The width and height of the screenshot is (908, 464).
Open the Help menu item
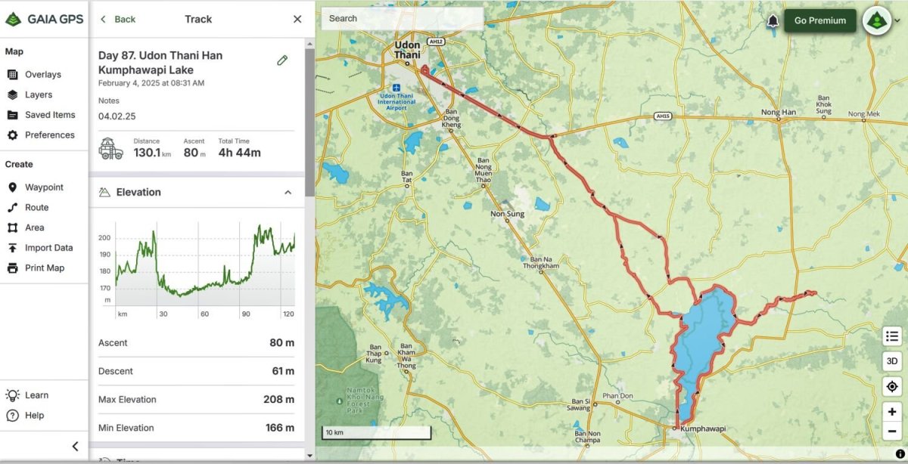coord(35,415)
